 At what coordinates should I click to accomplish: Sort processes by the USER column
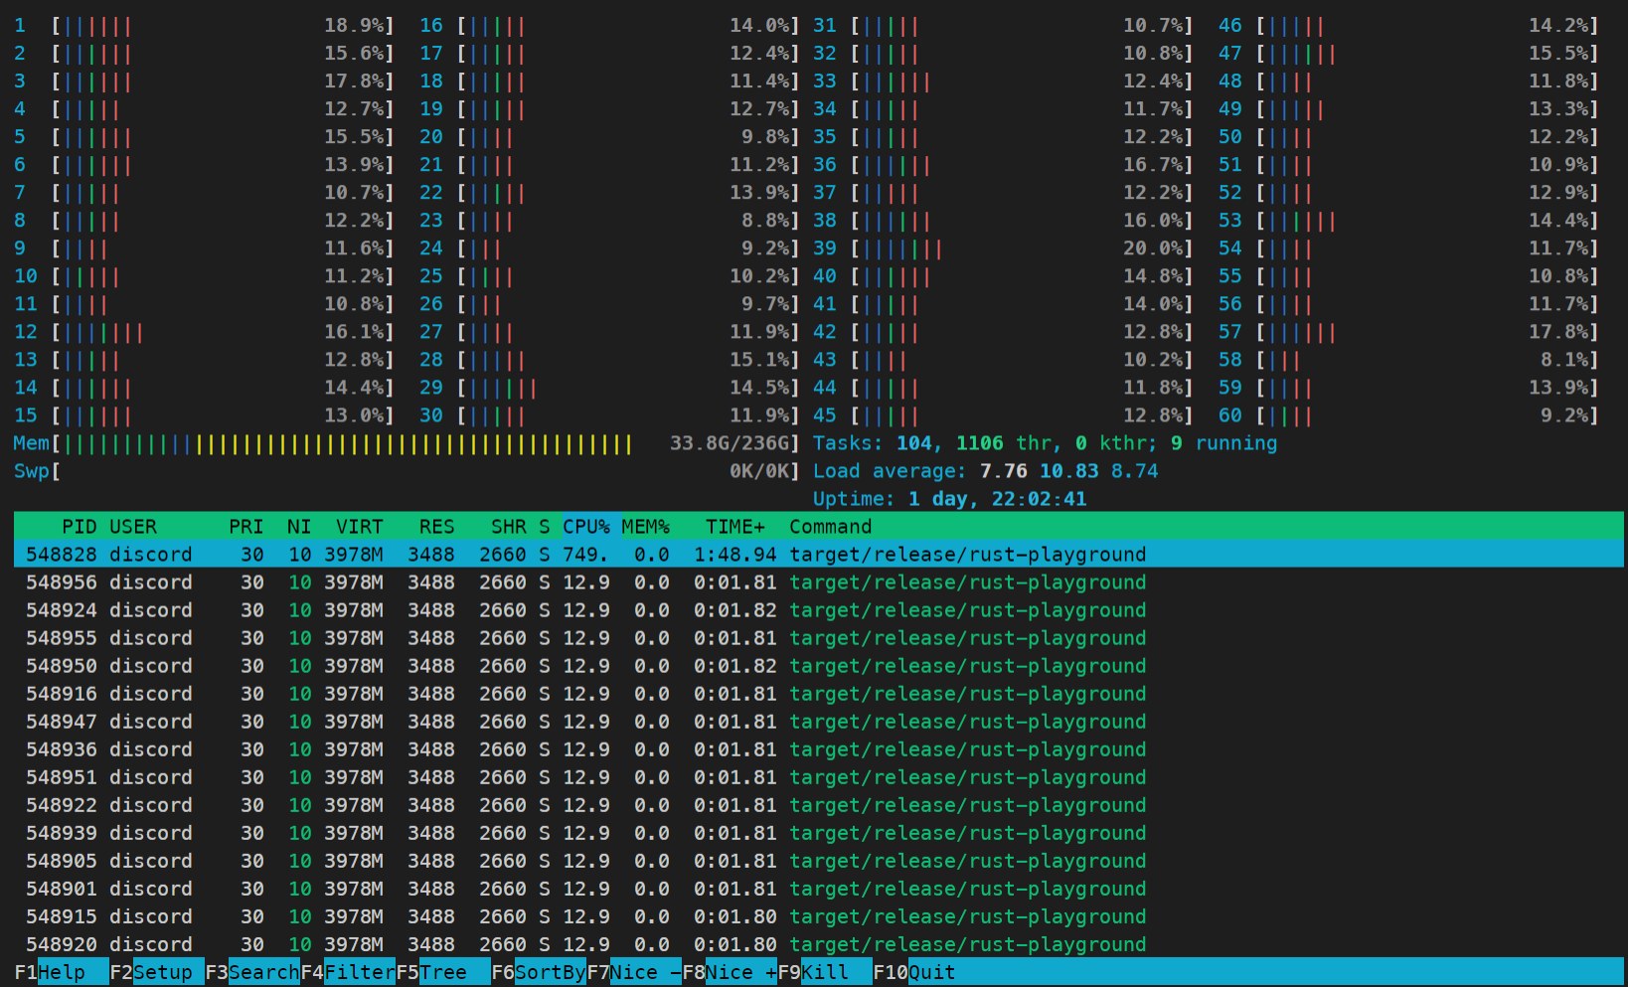click(133, 526)
